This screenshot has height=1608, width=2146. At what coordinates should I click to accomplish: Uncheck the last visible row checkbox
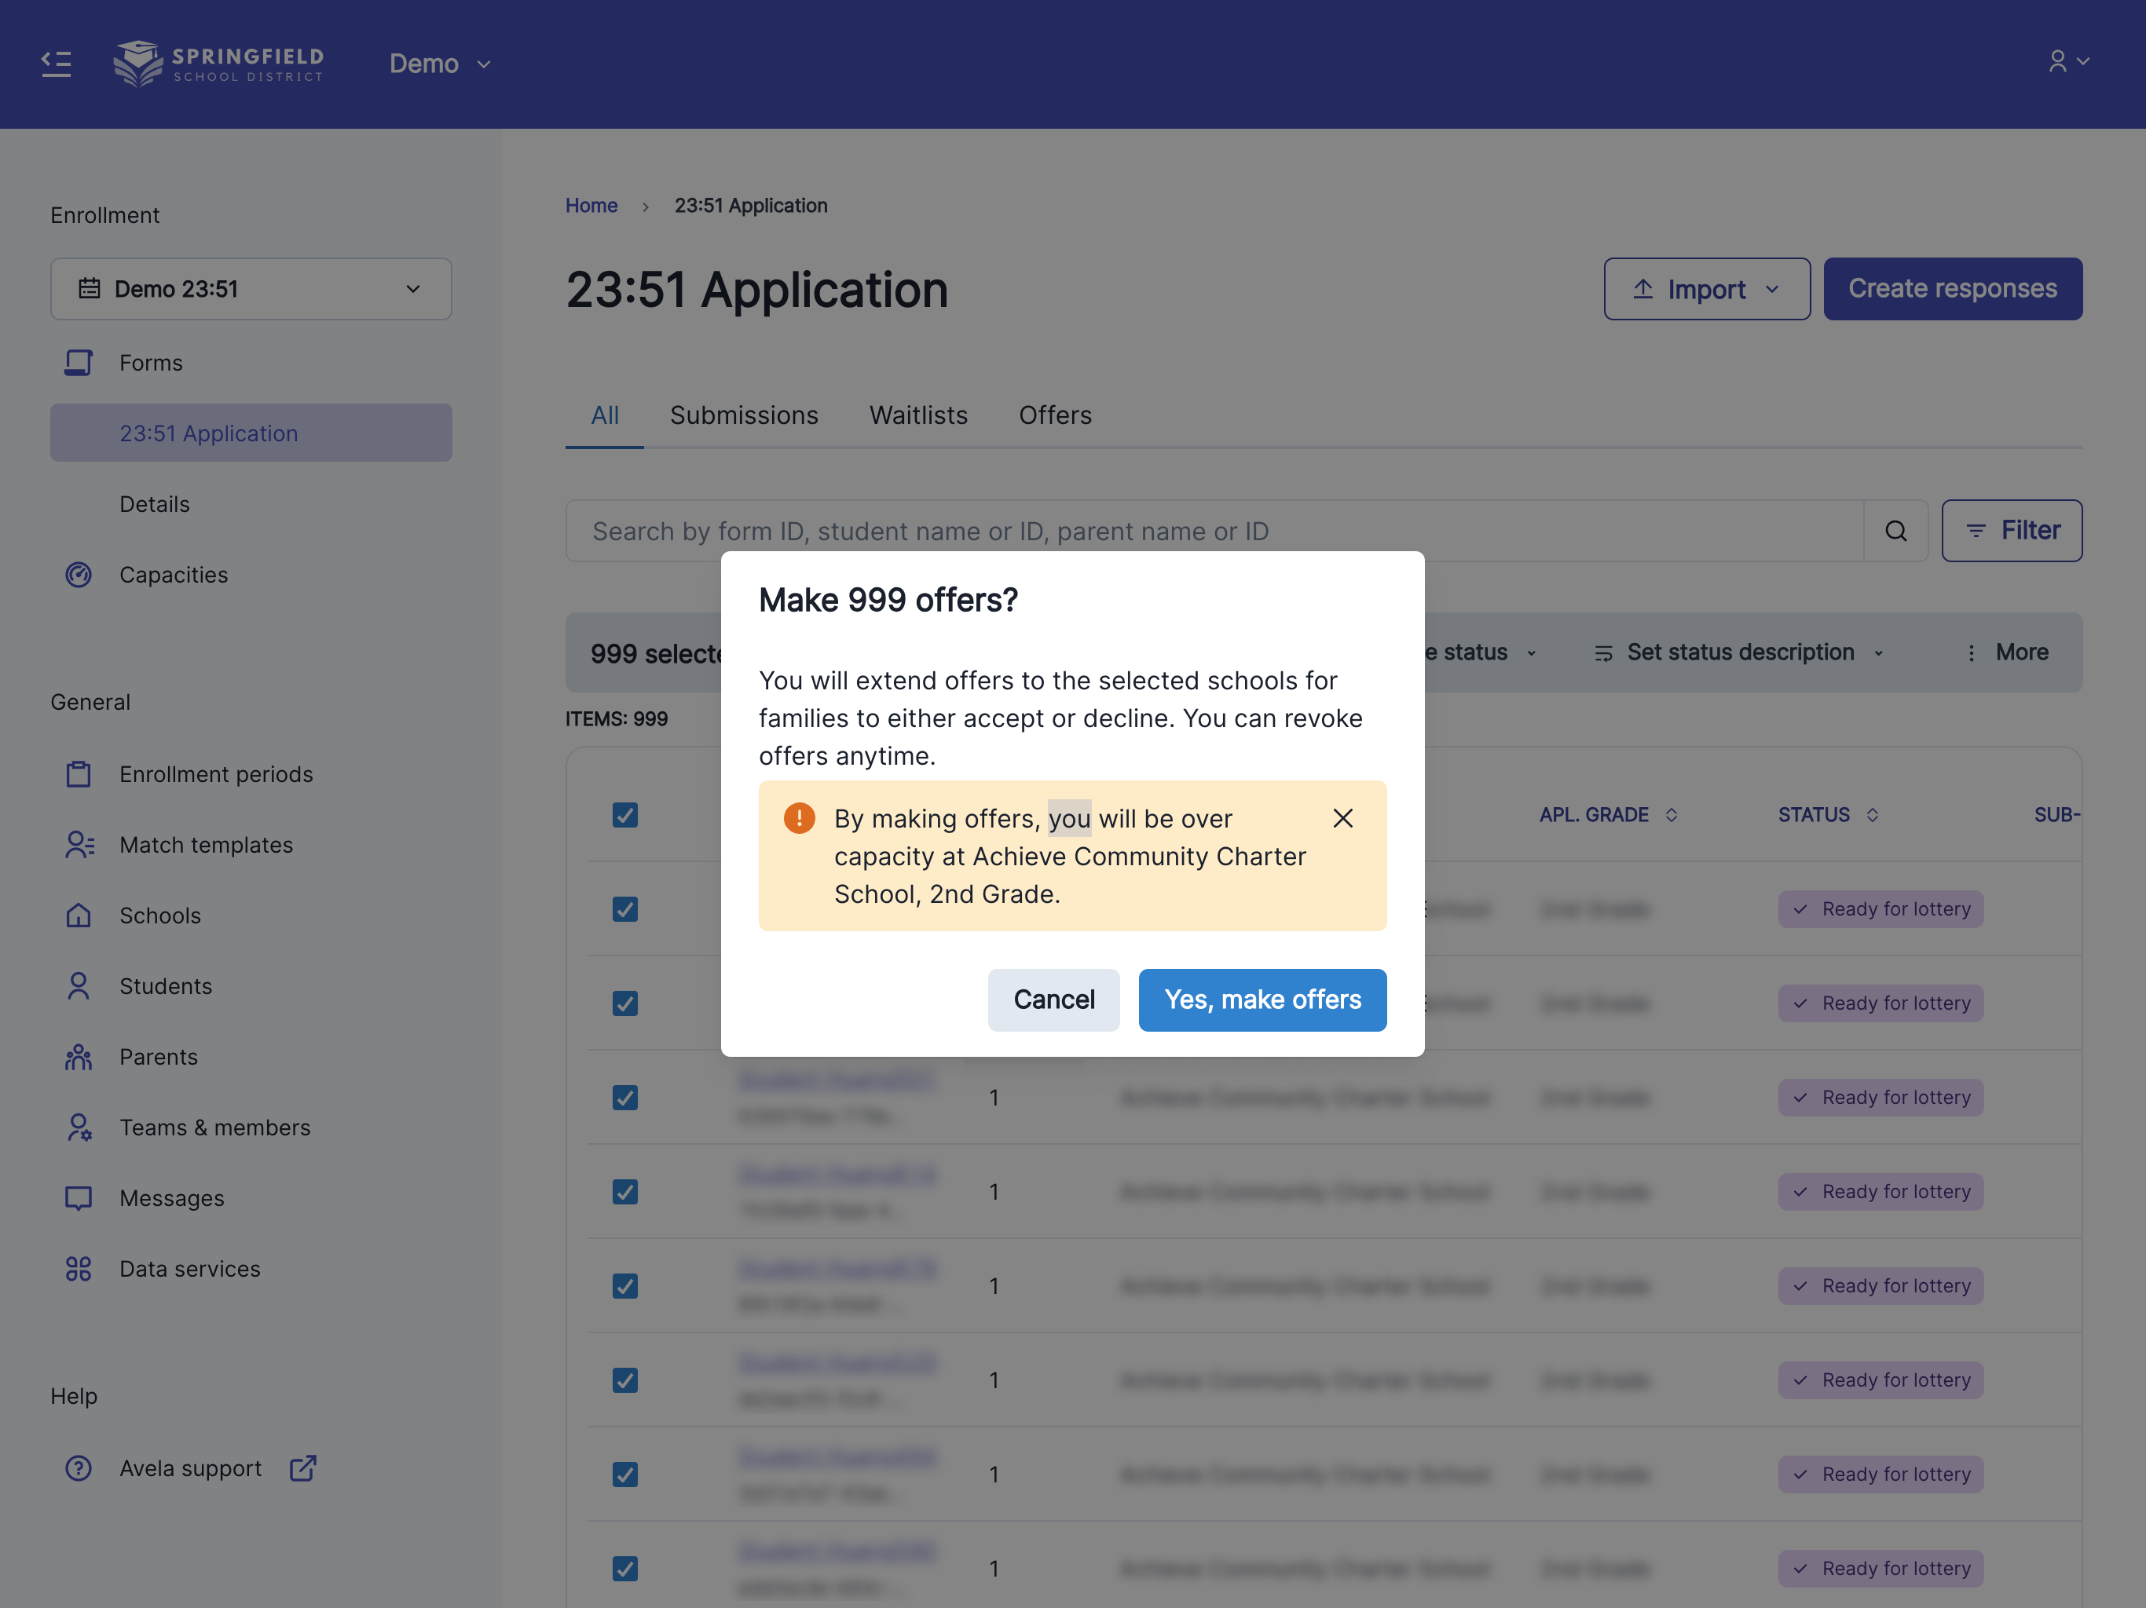tap(624, 1568)
